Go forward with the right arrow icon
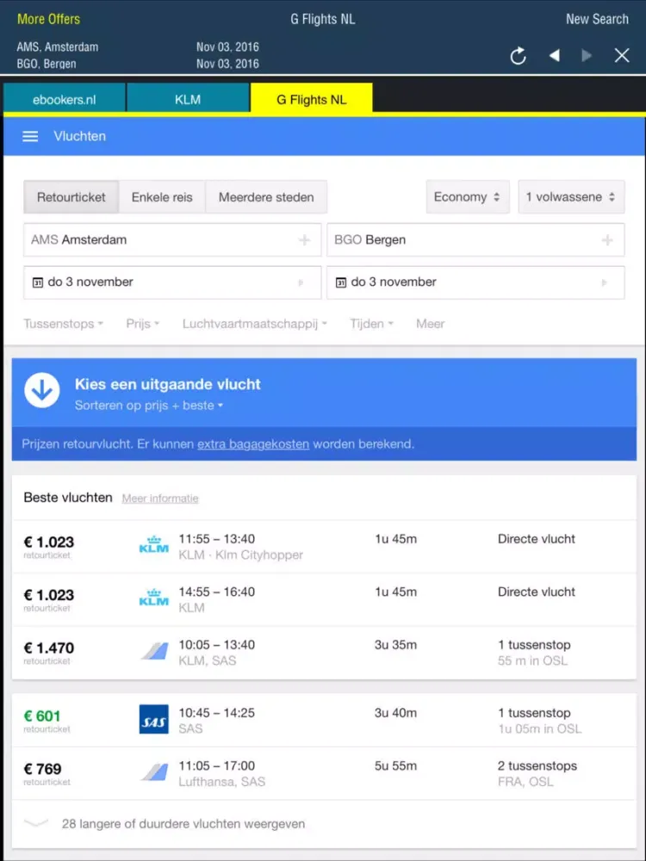Screen dimensions: 646x861 tap(587, 55)
